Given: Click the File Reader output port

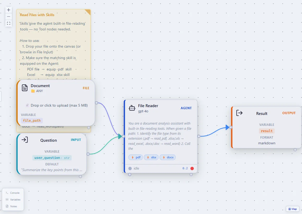Looking at the screenshot, I should tap(199, 136).
